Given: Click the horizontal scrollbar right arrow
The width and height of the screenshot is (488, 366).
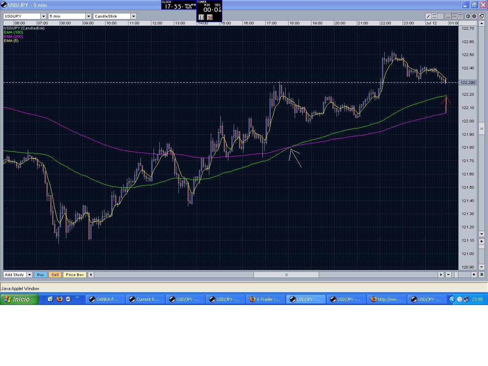Looking at the screenshot, I should (441, 274).
